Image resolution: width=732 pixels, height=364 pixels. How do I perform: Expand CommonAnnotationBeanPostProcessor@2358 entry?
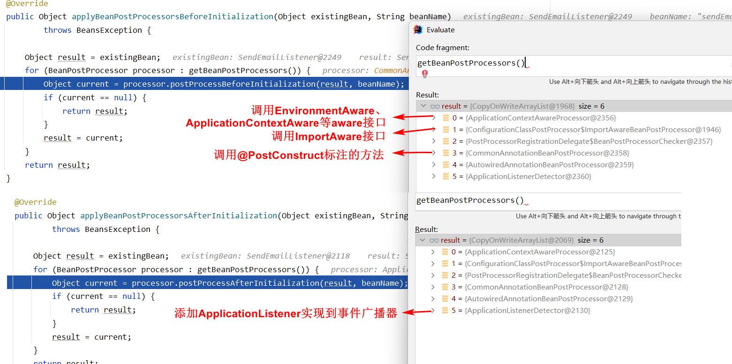pyautogui.click(x=434, y=153)
